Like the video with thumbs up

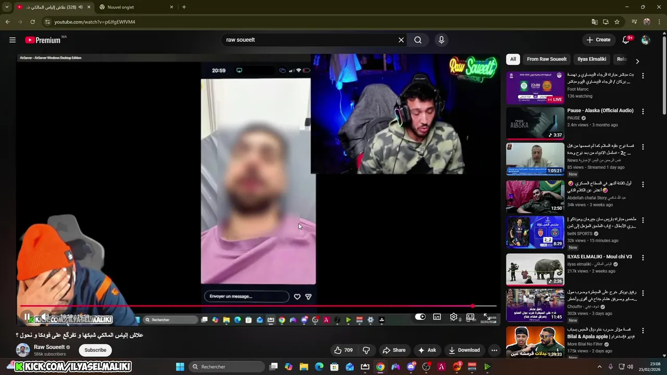[343, 350]
